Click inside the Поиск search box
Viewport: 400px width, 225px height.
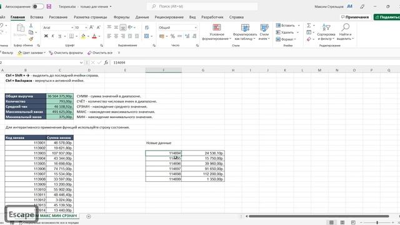(x=202, y=6)
